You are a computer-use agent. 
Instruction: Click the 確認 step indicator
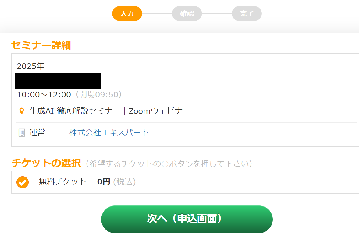point(187,14)
